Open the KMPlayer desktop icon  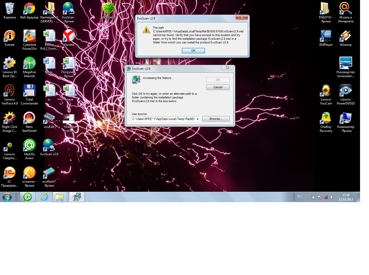[326, 36]
